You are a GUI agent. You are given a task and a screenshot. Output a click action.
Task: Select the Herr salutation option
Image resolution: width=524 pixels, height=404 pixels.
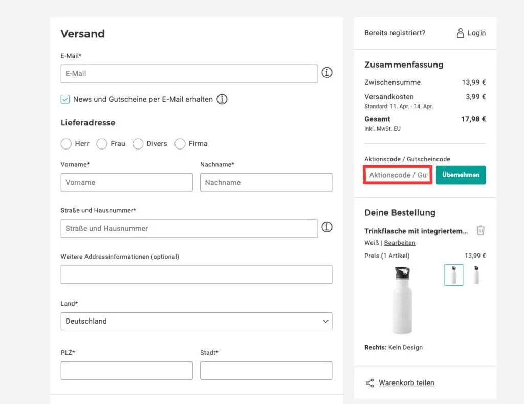(66, 144)
